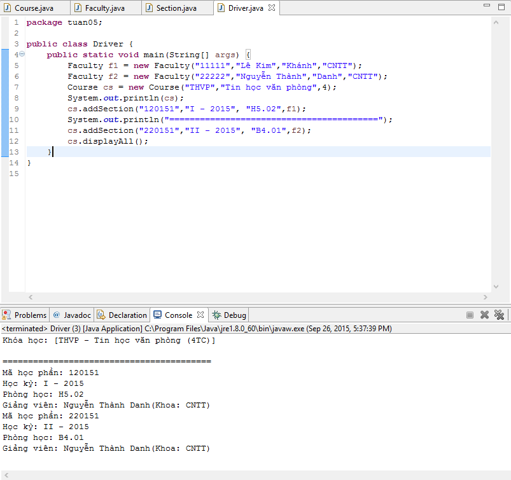The width and height of the screenshot is (511, 480).
Task: Click the 'Faculty f2 = new Faculty' line
Action: pos(227,76)
